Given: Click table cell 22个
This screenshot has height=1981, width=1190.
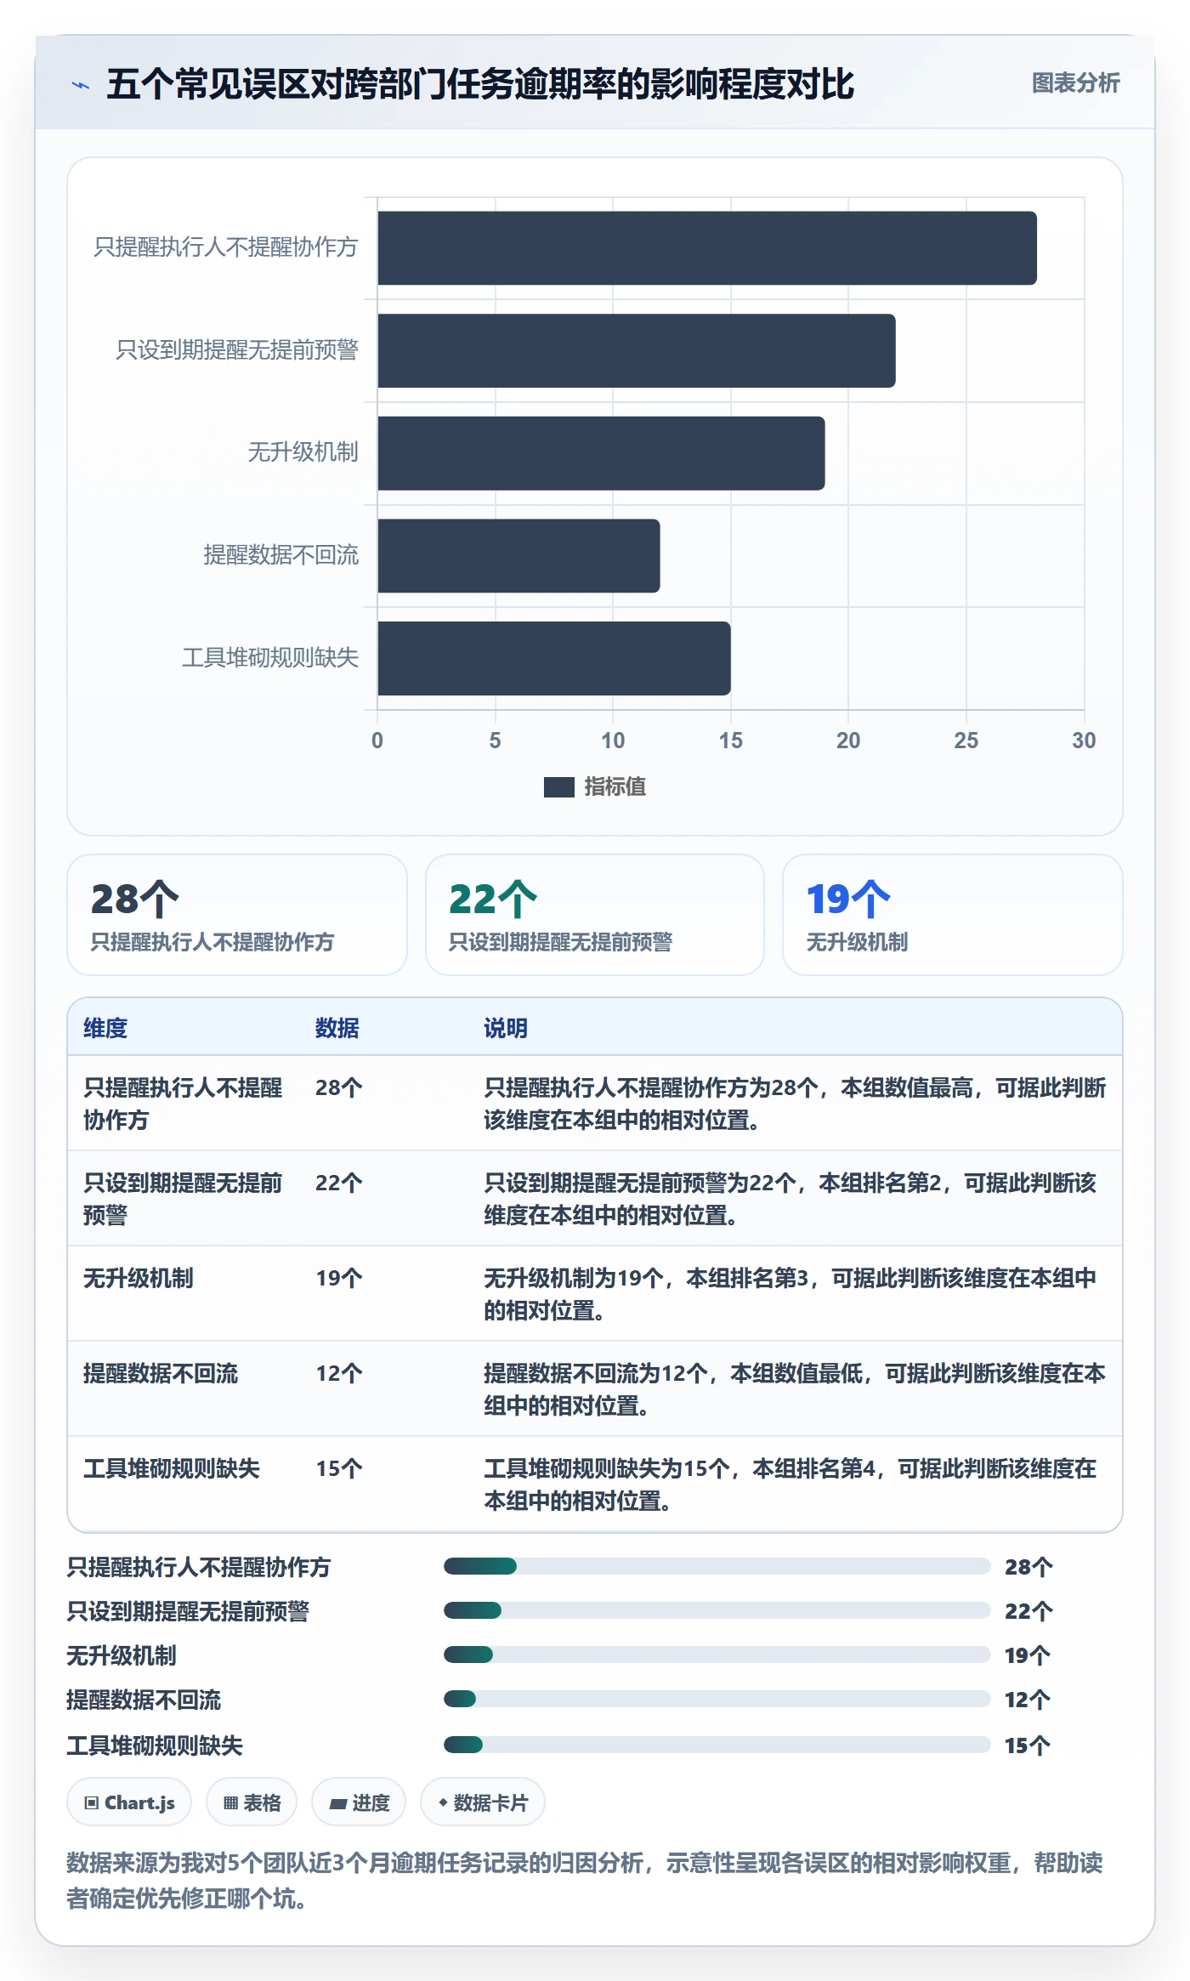Looking at the screenshot, I should (x=339, y=1183).
